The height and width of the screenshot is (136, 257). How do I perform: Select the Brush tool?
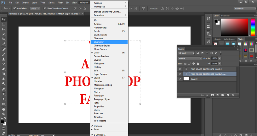(x=3, y=54)
